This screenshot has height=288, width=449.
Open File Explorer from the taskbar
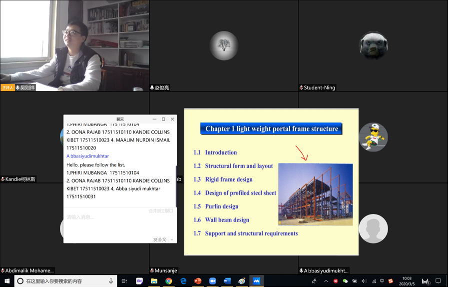(154, 281)
